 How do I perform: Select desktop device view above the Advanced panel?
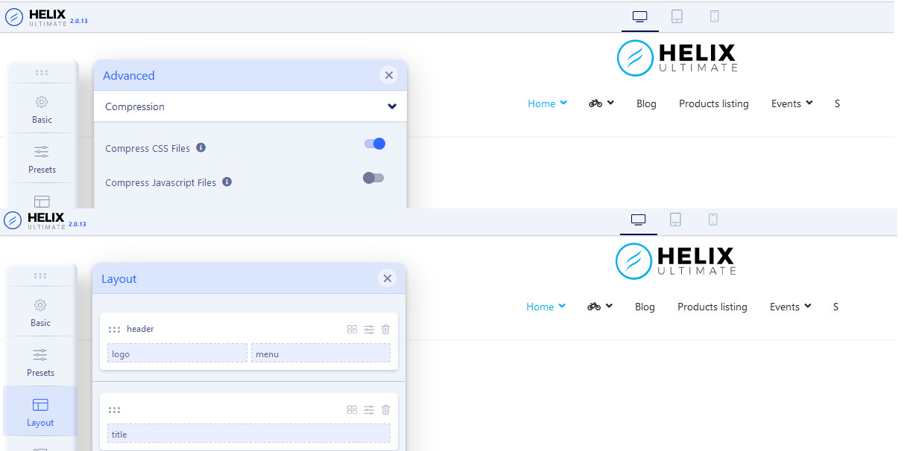[639, 16]
